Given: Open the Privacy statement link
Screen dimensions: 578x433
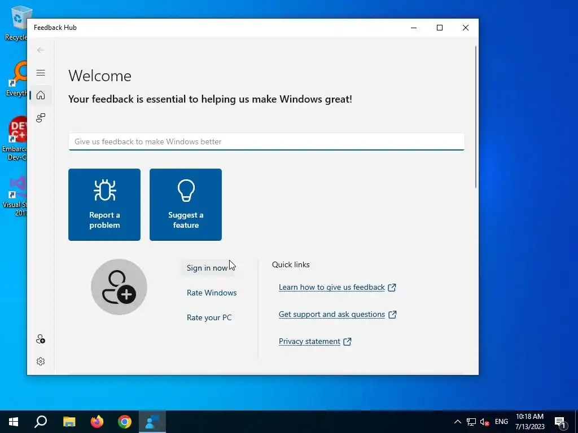Looking at the screenshot, I should point(315,341).
